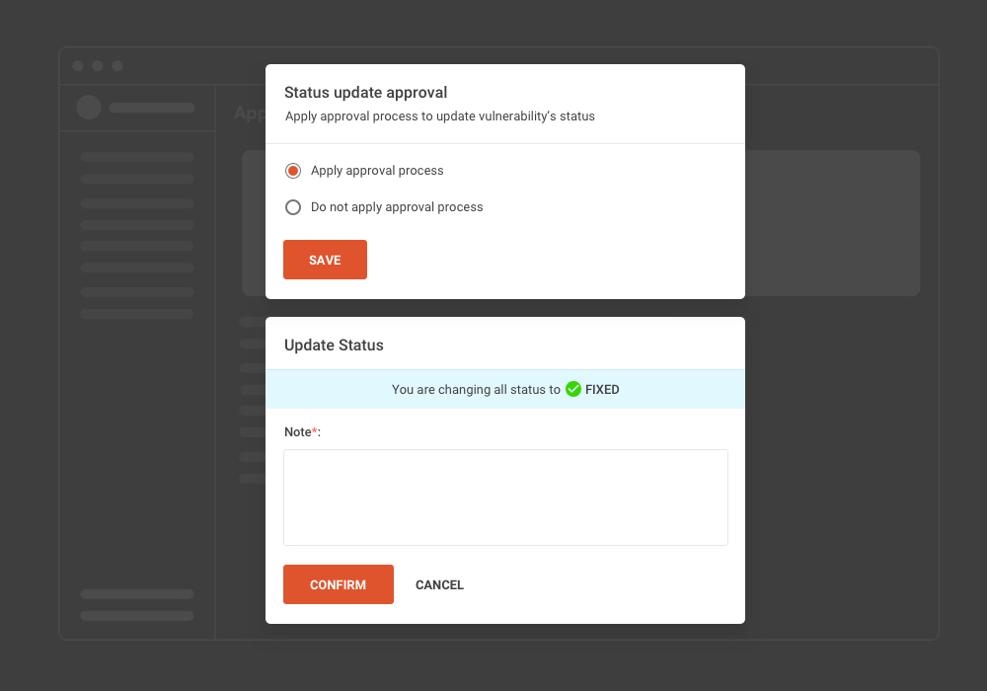Click the rightmost window control dot
The height and width of the screenshot is (691, 987).
118,65
